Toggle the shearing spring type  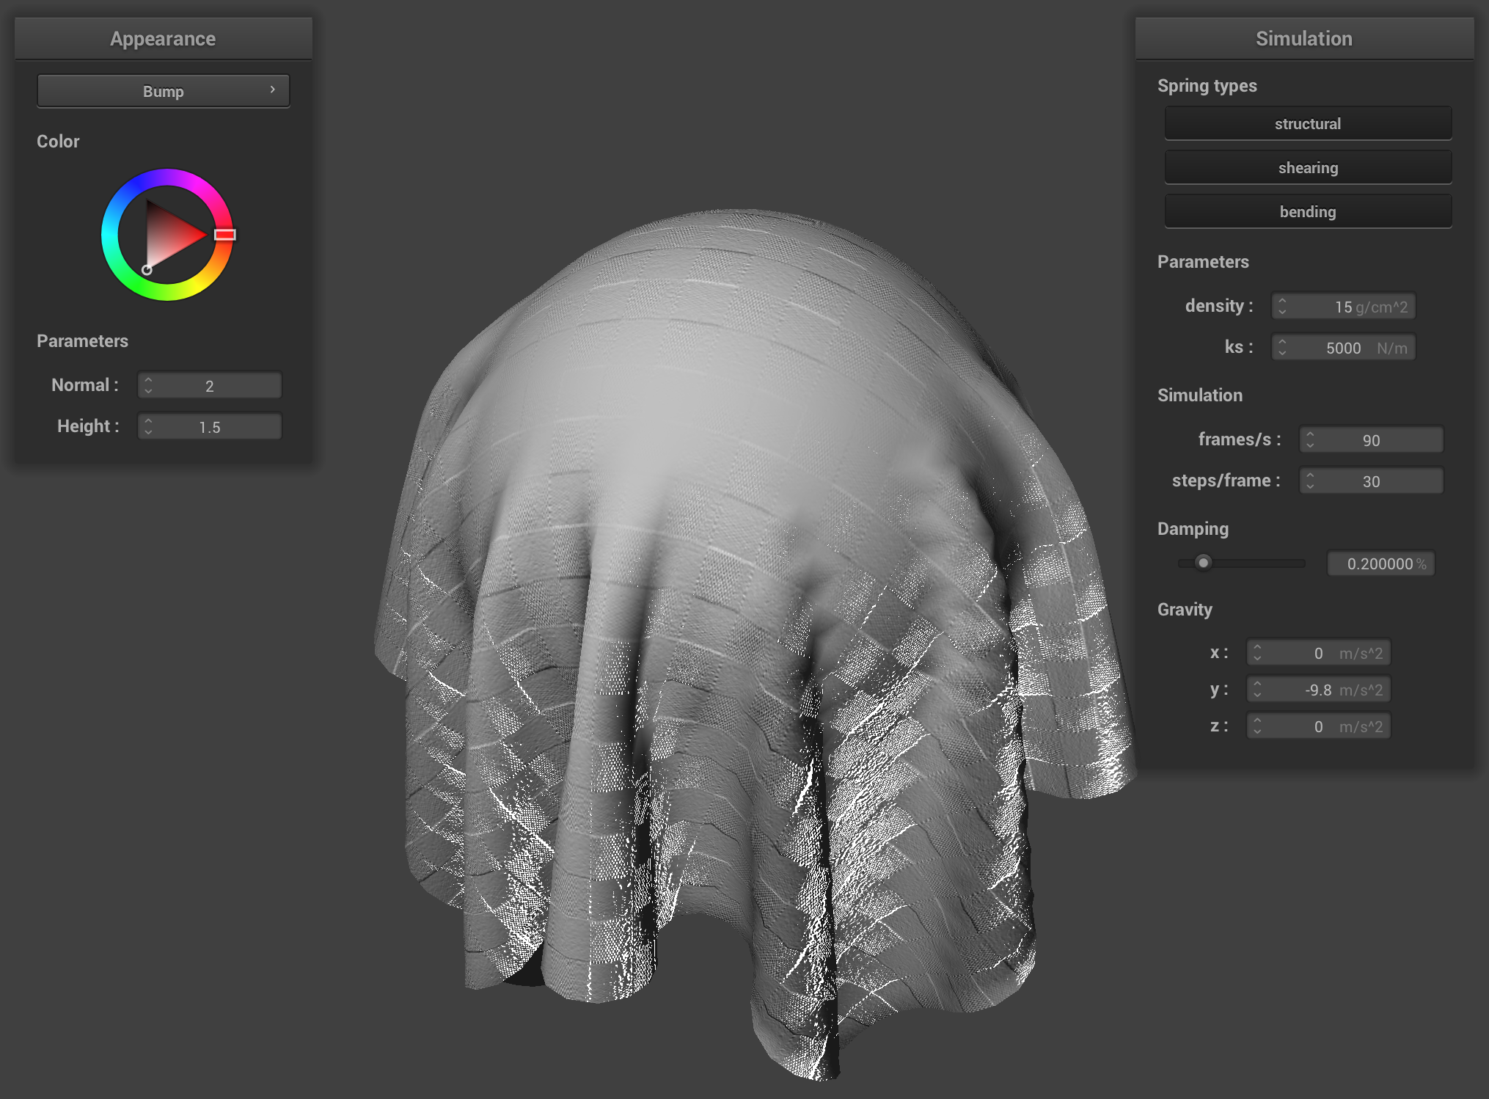pos(1307,167)
